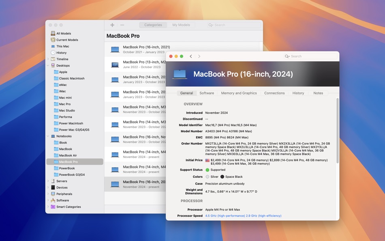Switch to the My Models view
Screen dimensions: 385x241
181,25
